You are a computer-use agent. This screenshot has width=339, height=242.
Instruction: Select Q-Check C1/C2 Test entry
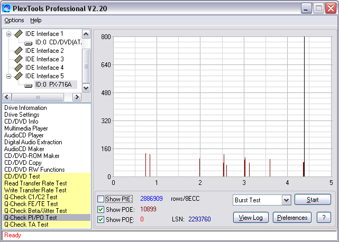(x=47, y=197)
